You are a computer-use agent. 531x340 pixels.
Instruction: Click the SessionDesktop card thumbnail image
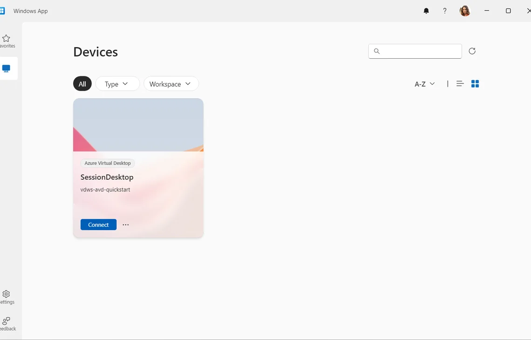[x=138, y=125]
